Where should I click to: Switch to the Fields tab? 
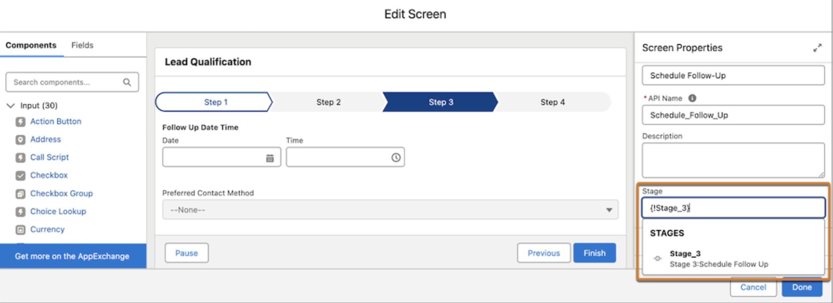pos(82,45)
